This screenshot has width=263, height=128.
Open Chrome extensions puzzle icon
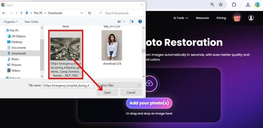coord(234,5)
